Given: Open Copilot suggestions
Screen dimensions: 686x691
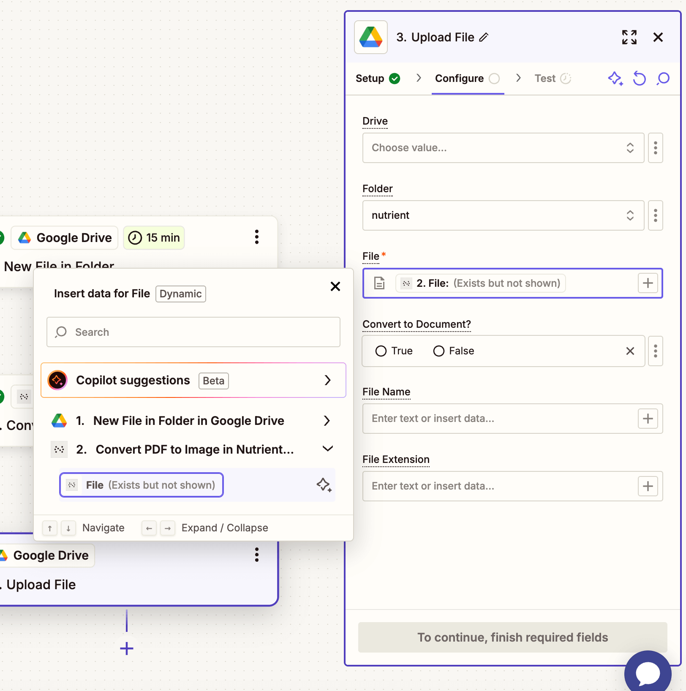Looking at the screenshot, I should [193, 380].
